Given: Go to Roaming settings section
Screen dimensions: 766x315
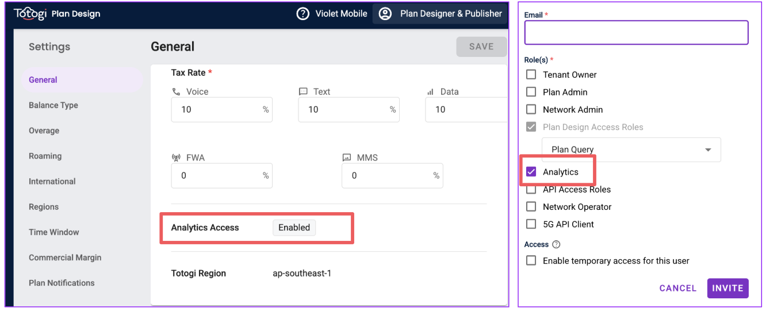Looking at the screenshot, I should pyautogui.click(x=45, y=156).
